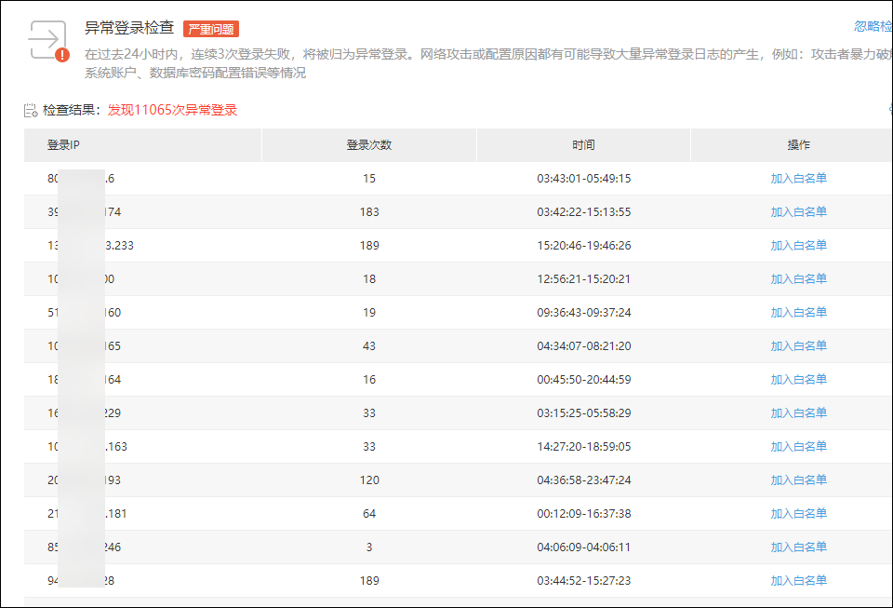Click 加入白名单 for the 03:15:25-05:58:29 row

pyautogui.click(x=798, y=413)
